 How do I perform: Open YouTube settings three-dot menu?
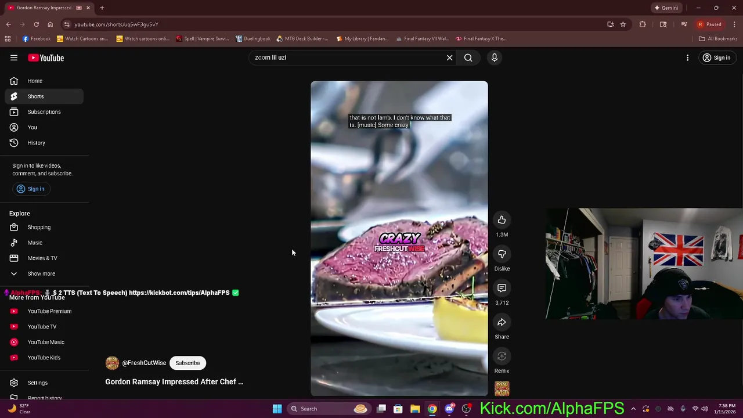click(x=687, y=57)
